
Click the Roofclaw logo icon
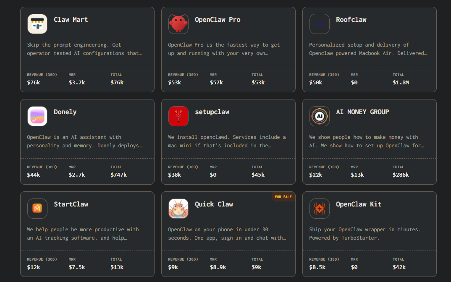[320, 24]
